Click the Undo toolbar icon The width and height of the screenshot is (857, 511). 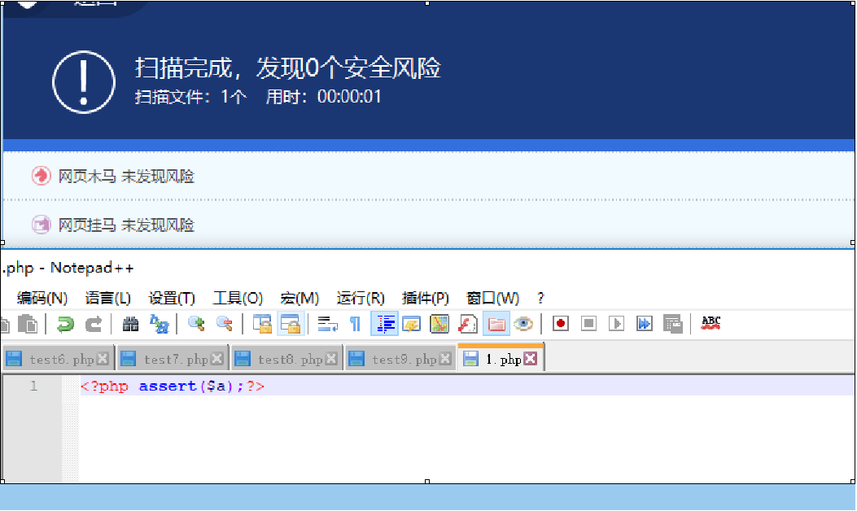(65, 324)
